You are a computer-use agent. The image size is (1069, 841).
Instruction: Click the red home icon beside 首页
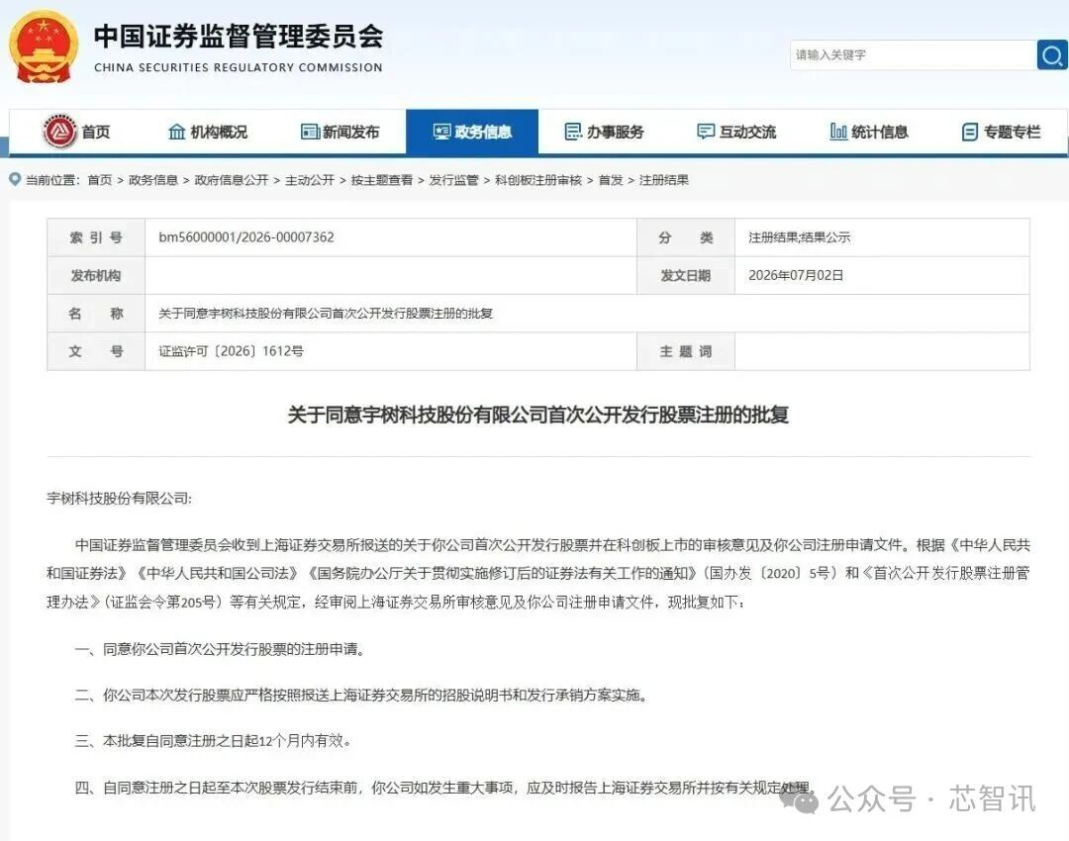pyautogui.click(x=60, y=132)
